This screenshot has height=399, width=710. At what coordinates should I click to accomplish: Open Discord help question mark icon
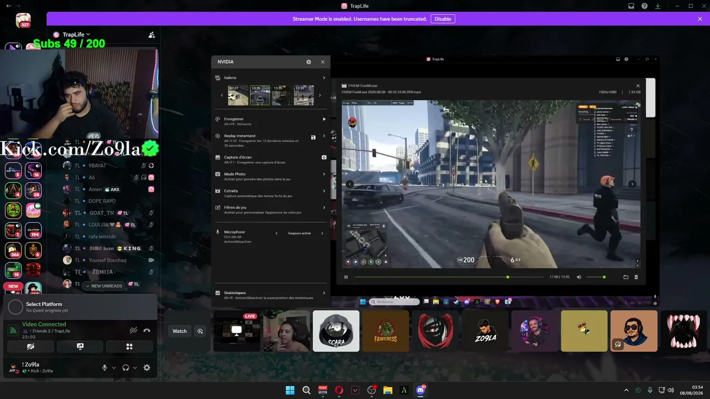click(645, 6)
